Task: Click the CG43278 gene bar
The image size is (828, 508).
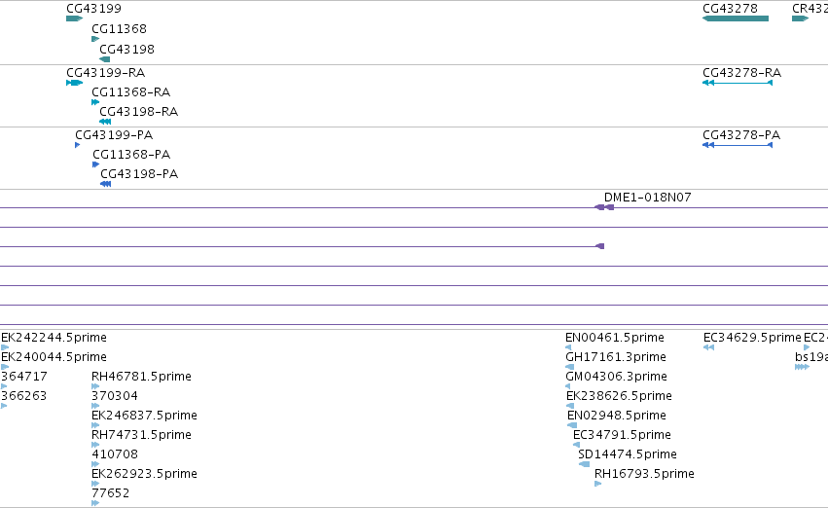Action: (735, 18)
